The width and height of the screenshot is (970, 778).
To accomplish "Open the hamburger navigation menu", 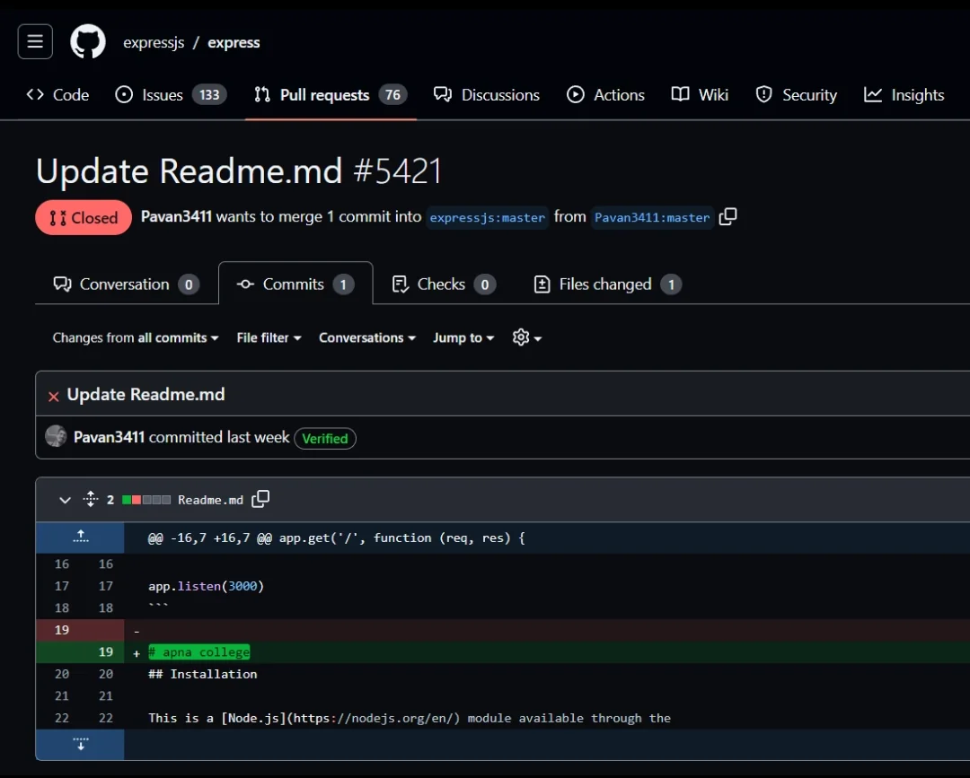I will click(35, 41).
